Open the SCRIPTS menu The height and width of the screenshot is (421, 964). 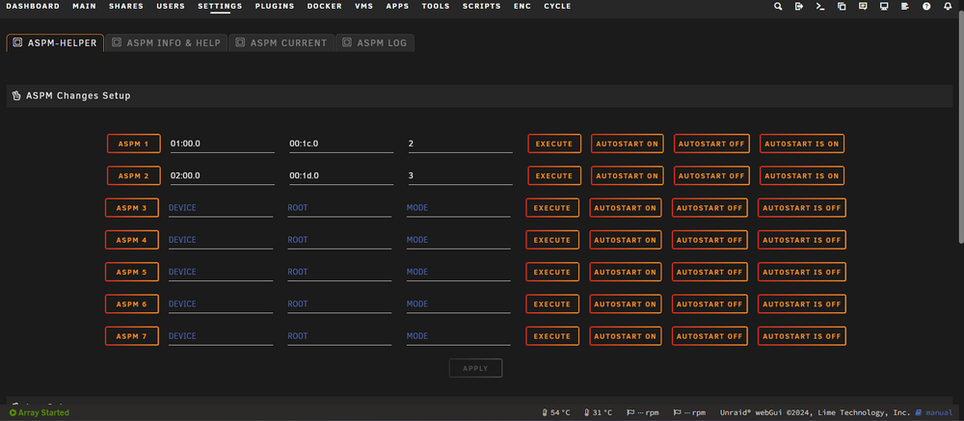click(x=481, y=6)
